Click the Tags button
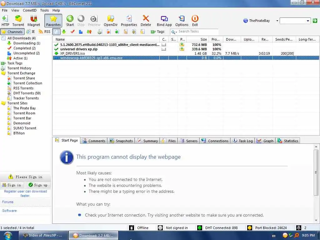Viewport: 320px width, 240px height. coord(157,32)
